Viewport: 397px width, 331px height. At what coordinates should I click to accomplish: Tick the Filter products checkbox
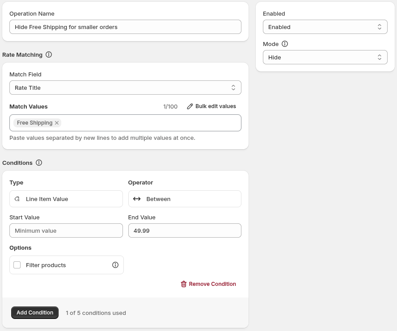(x=17, y=265)
